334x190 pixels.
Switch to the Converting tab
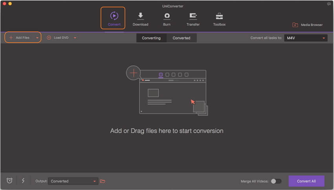tap(151, 38)
